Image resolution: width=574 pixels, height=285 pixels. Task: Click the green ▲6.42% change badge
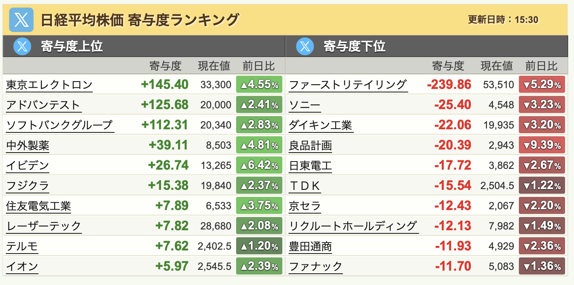[x=259, y=165]
